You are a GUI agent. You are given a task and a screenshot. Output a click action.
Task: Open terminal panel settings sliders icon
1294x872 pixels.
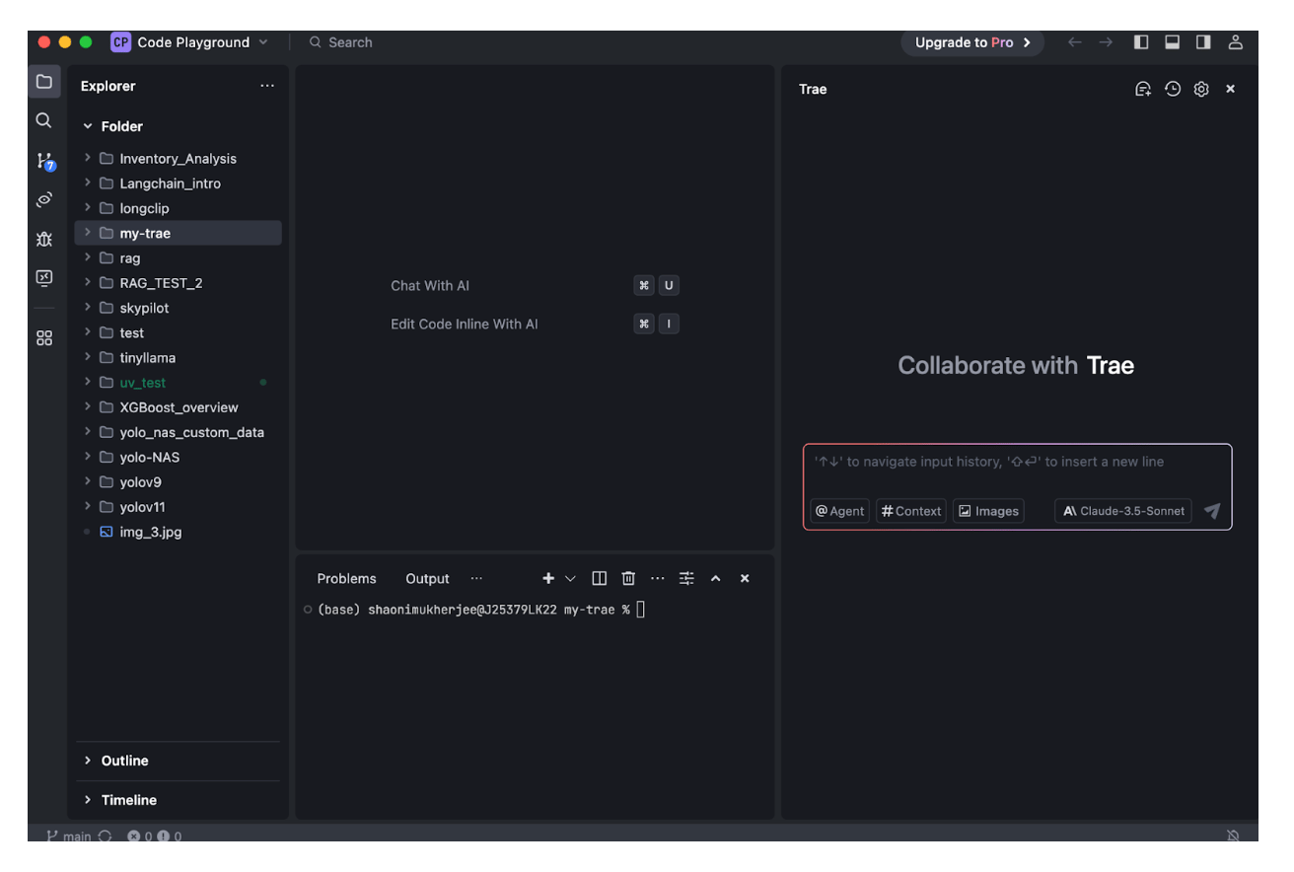[x=686, y=578]
